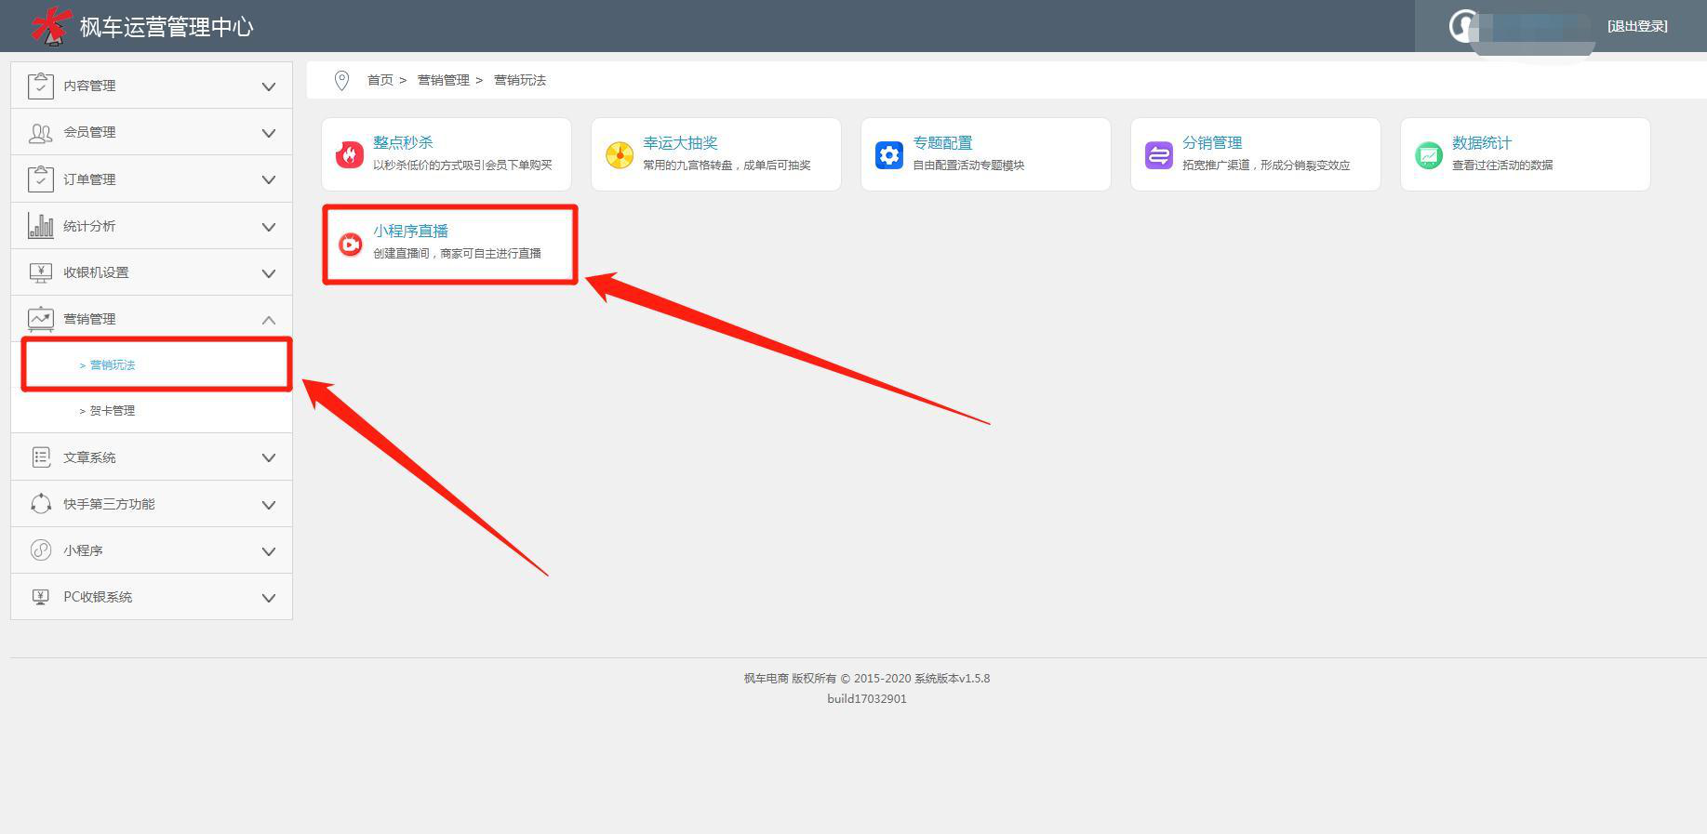Screen dimensions: 1707x834
Task: Open the 专题配置 title link
Action: (x=942, y=142)
